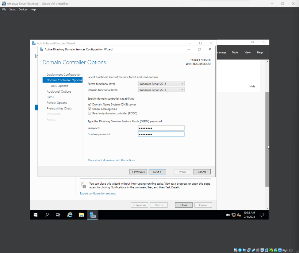The height and width of the screenshot is (253, 299).
Task: Click Next in AD DS Configuration Wizard
Action: (157, 172)
